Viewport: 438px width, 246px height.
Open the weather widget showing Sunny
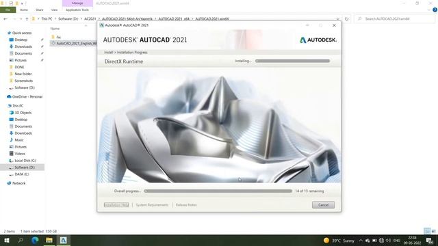click(339, 241)
